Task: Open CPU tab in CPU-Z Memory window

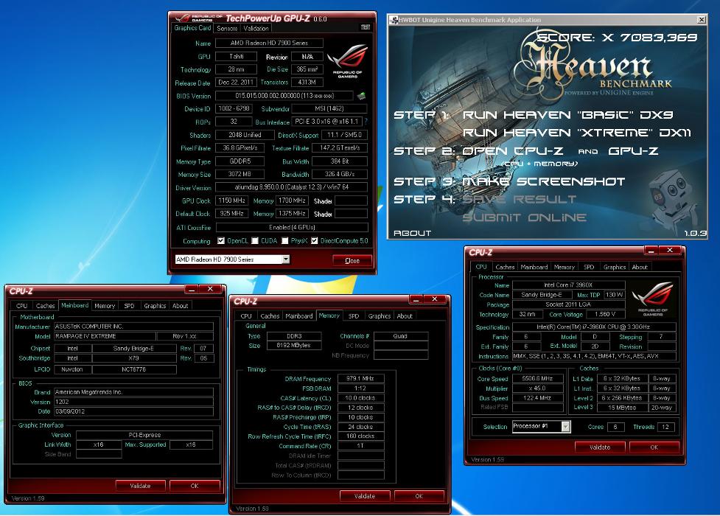Action: tap(246, 316)
